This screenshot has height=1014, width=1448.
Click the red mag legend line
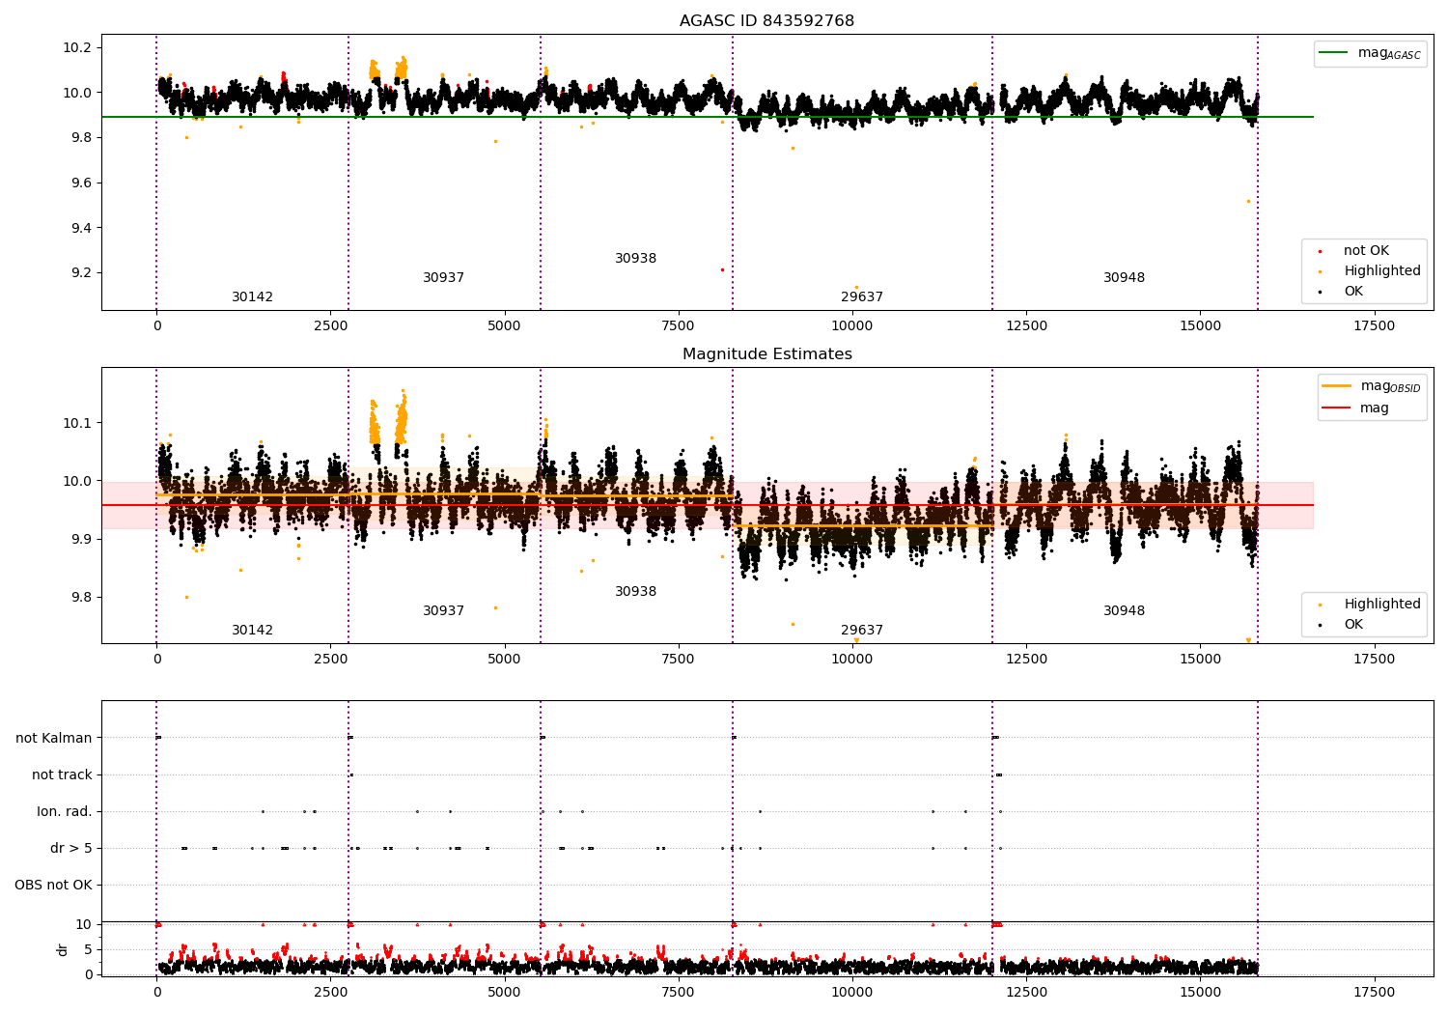(1336, 408)
